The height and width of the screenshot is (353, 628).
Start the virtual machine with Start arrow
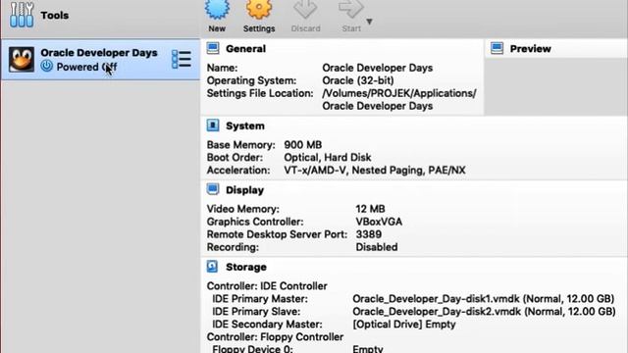coord(350,9)
